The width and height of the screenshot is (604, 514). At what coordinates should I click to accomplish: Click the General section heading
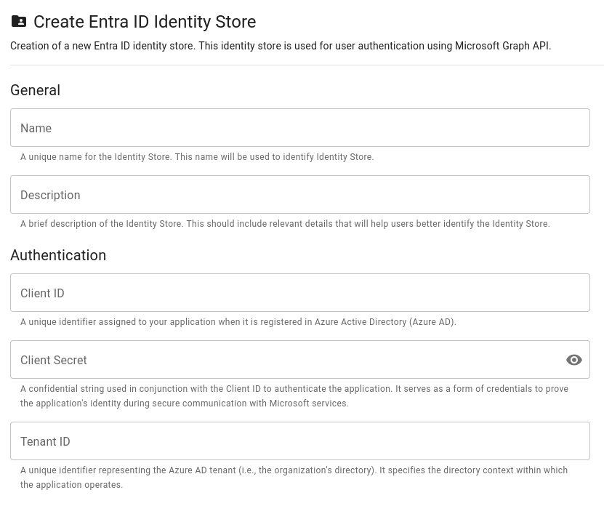pos(35,90)
